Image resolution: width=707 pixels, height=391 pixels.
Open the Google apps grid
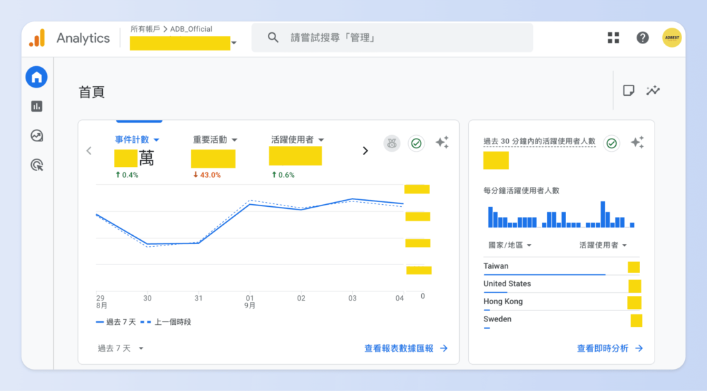click(613, 38)
